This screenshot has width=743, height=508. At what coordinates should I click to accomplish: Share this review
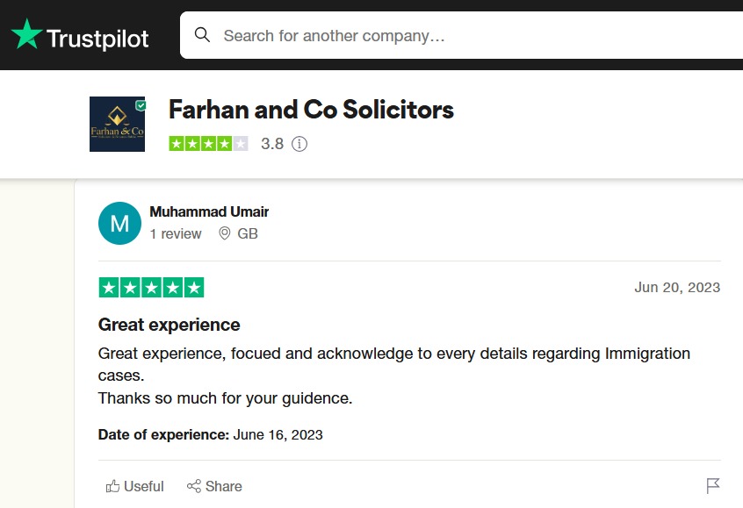tap(214, 486)
